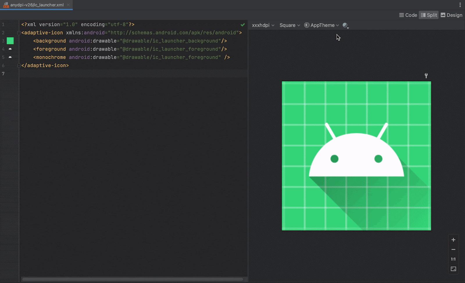Switch to Design view
This screenshot has height=283, width=465.
(x=451, y=15)
